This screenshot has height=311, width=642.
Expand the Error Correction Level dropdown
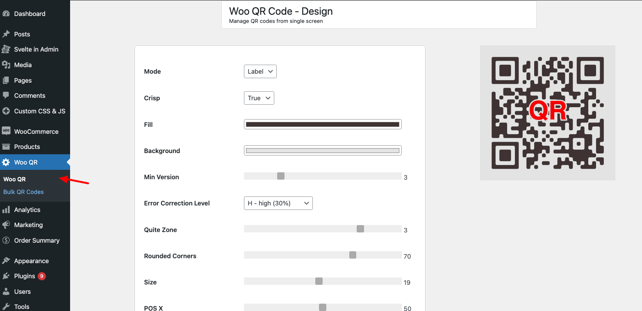click(x=278, y=203)
